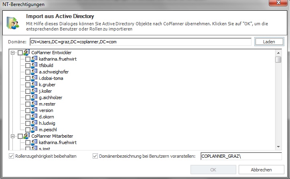Click the user icon beside version

[x=34, y=110]
